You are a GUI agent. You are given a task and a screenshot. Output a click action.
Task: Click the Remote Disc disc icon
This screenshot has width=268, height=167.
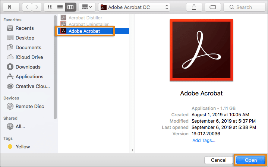point(10,106)
